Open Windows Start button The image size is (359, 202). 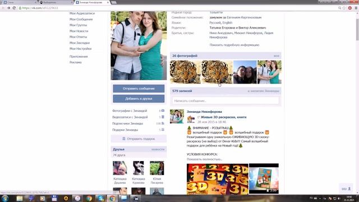pos(5,198)
